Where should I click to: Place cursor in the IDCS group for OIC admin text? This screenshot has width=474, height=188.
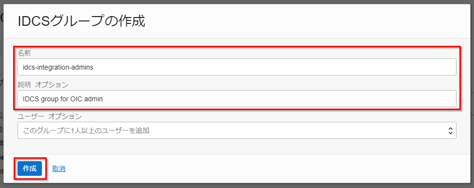point(63,99)
